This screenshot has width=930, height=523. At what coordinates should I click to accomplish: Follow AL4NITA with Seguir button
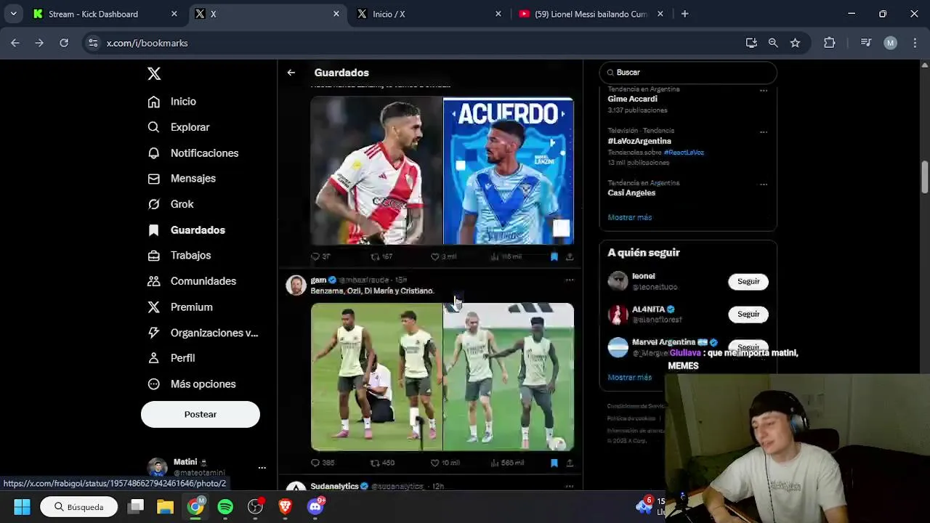(748, 315)
